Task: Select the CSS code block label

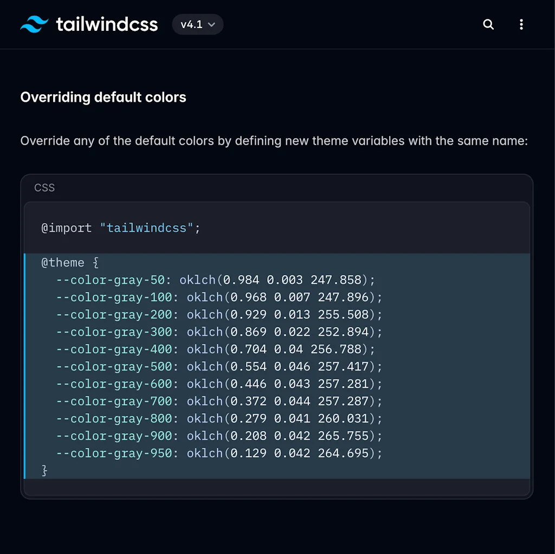Action: pyautogui.click(x=44, y=188)
